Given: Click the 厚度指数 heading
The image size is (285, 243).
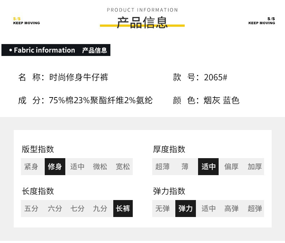Looking at the screenshot, I should [x=169, y=149].
